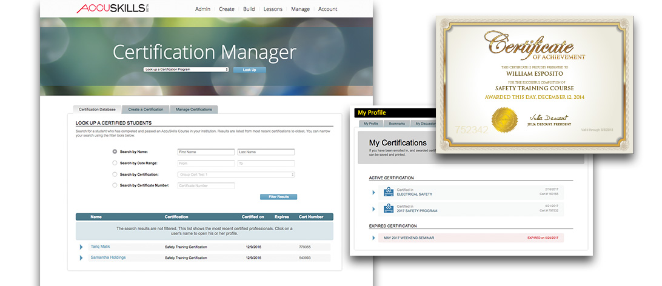The image size is (662, 286).
Task: Choose Search by Certificate Number radio button
Action: [x=115, y=185]
